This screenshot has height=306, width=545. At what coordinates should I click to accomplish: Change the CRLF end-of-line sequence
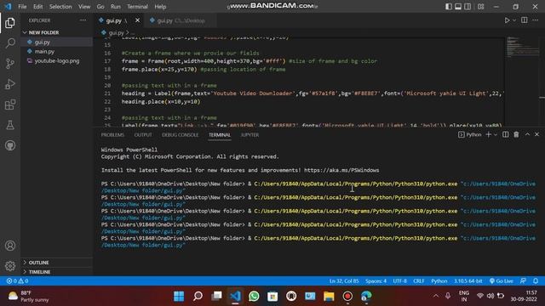tap(418, 281)
